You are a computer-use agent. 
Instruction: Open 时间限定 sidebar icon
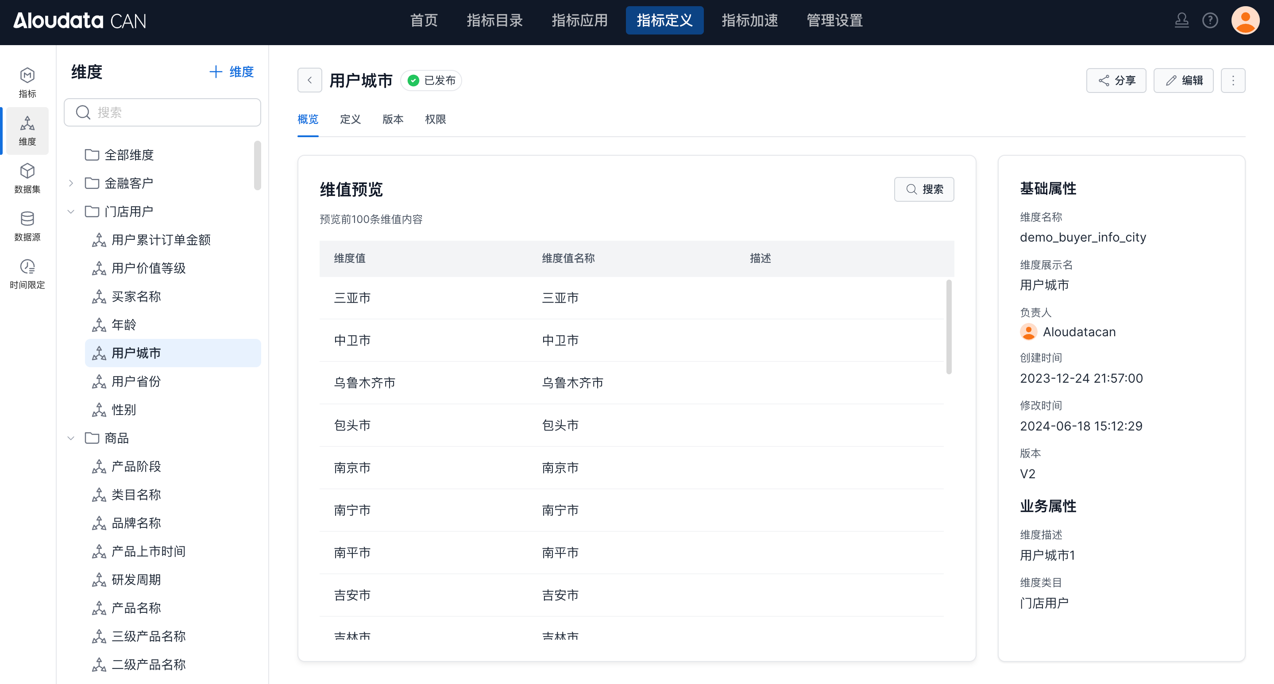click(27, 274)
